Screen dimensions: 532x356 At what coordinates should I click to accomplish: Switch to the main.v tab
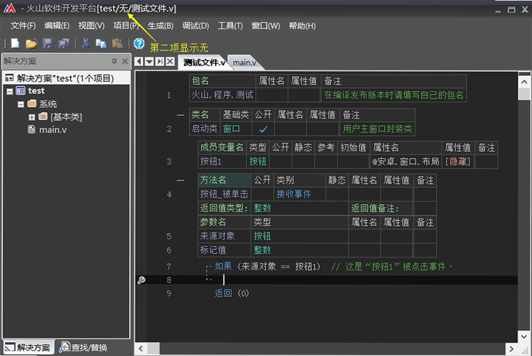point(244,63)
